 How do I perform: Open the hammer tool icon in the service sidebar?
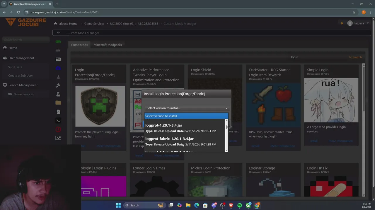[x=58, y=85]
